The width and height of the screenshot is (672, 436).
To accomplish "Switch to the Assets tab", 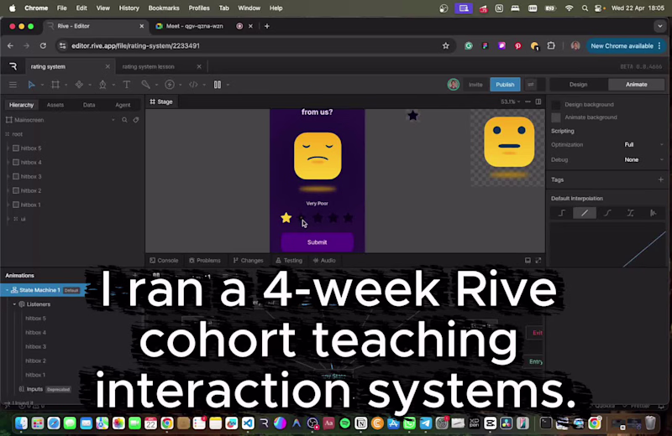I will [55, 105].
